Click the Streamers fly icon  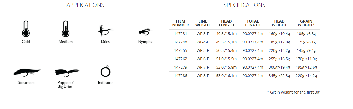click(26, 72)
